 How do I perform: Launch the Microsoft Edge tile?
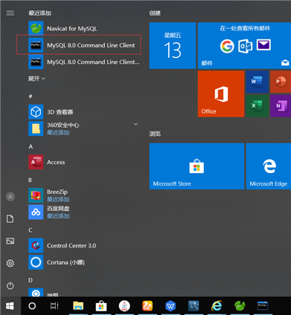pos(269,166)
